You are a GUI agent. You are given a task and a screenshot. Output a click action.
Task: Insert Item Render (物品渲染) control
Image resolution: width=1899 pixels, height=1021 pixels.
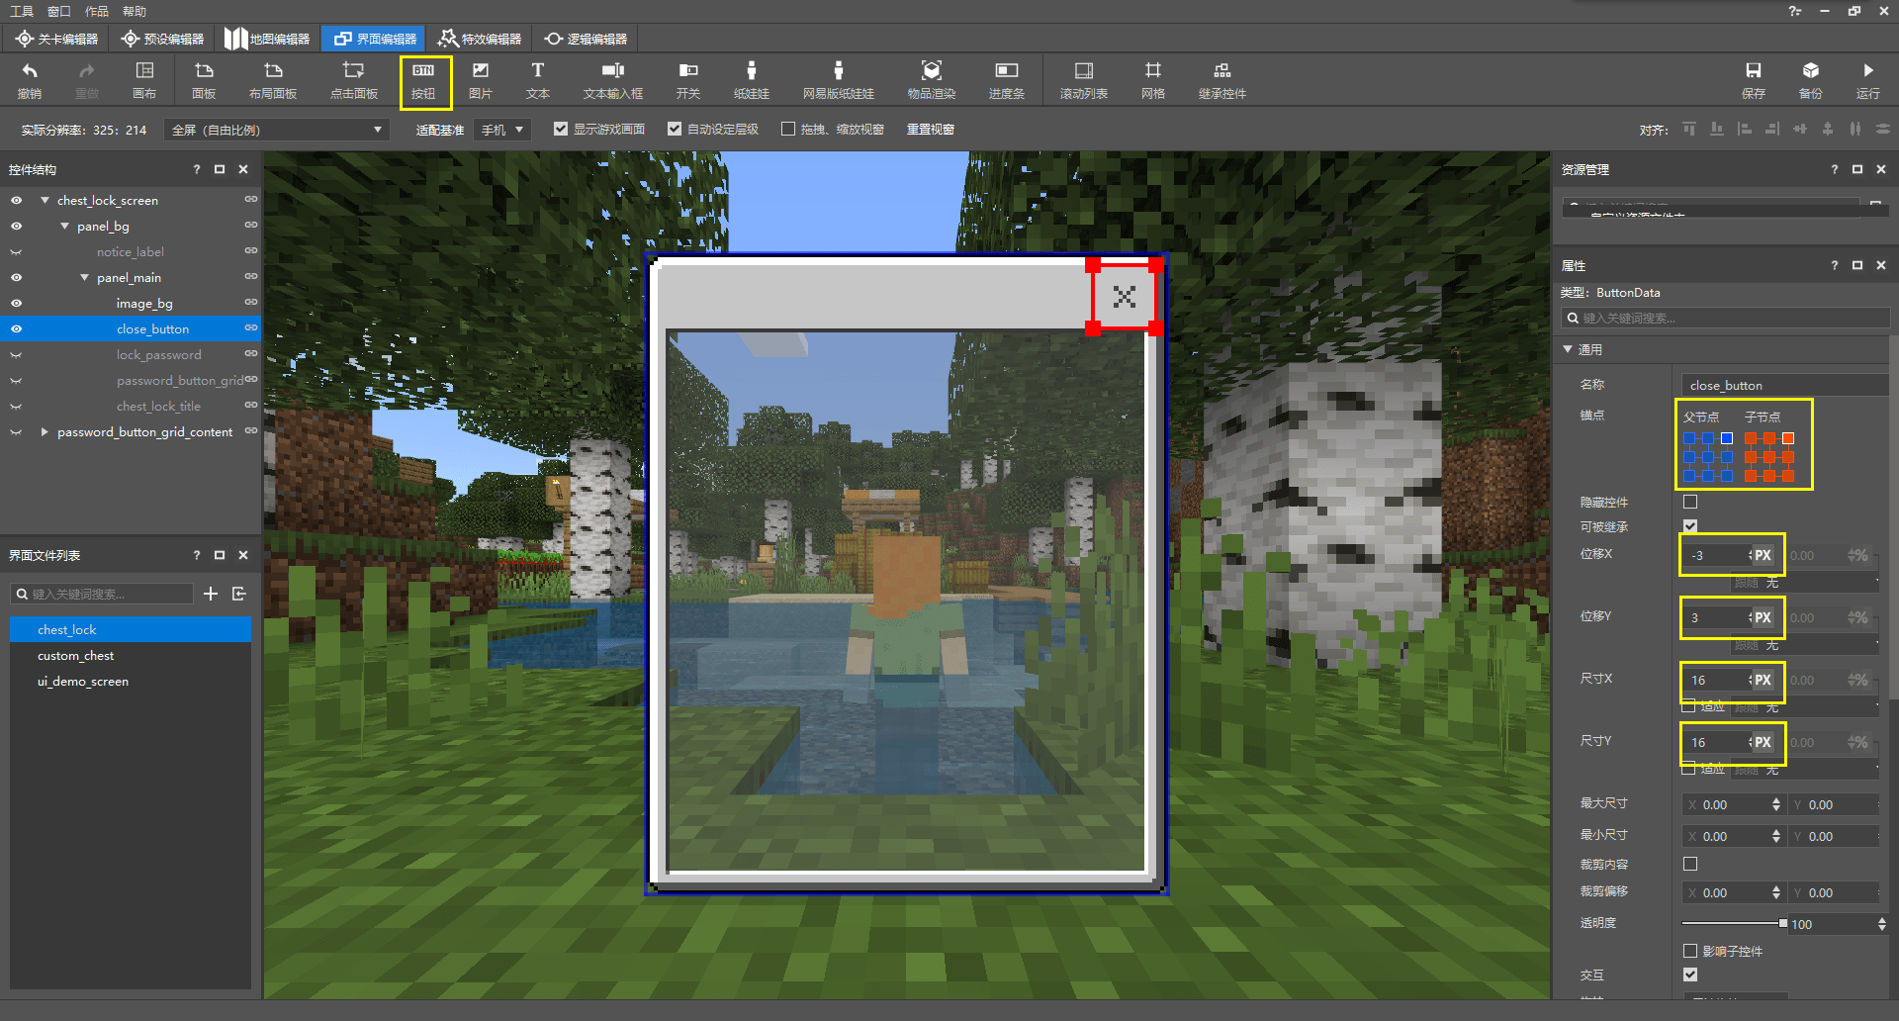[932, 80]
